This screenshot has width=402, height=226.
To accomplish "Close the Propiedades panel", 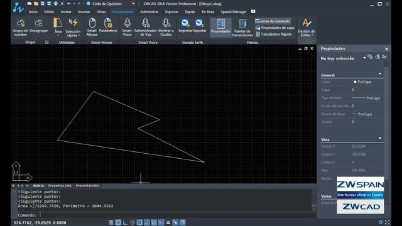I will point(387,49).
